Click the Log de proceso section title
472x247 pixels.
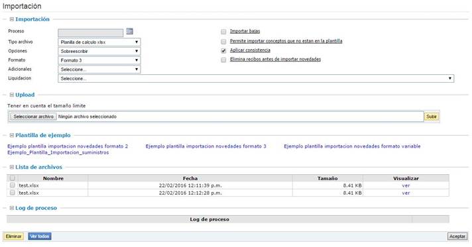(x=36, y=208)
